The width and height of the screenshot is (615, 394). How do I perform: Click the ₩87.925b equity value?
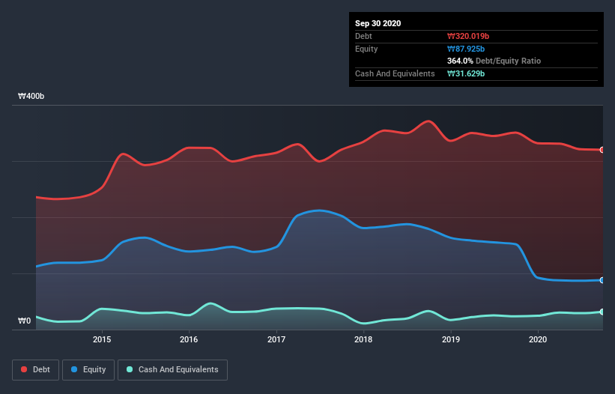tap(466, 49)
